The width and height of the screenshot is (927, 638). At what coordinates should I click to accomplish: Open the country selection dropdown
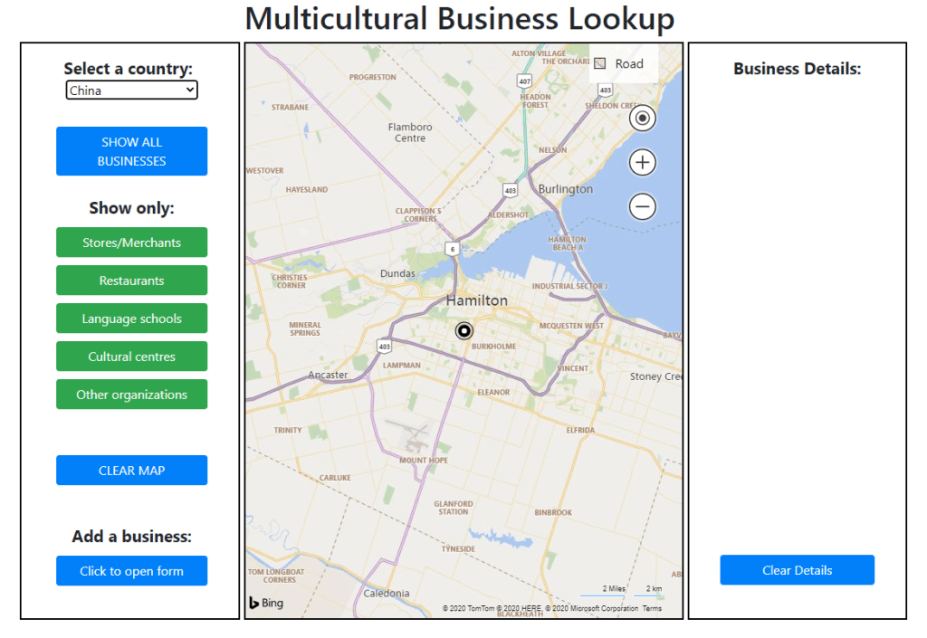click(x=132, y=90)
